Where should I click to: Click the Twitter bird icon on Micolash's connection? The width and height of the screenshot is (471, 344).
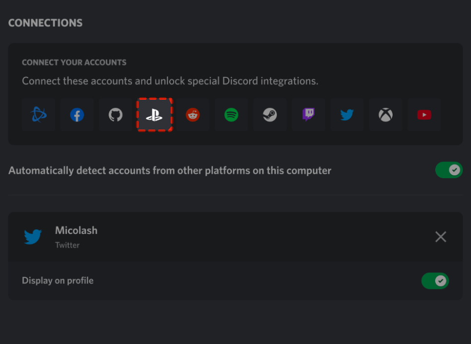(x=32, y=237)
